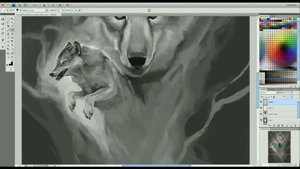Delete the selected layer with trash icon
Viewport: 300px width, 169px height.
click(295, 126)
